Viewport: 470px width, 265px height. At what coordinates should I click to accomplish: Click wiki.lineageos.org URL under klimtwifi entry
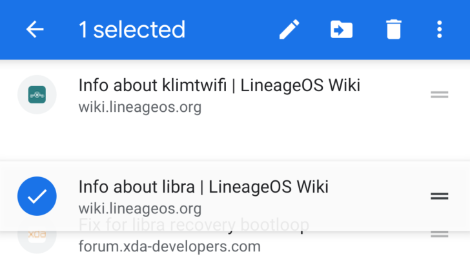click(x=139, y=107)
